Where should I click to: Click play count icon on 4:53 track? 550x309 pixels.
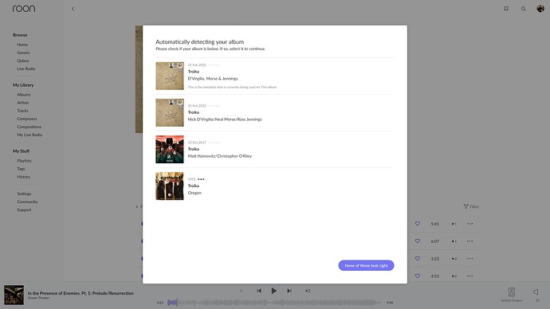pyautogui.click(x=454, y=276)
